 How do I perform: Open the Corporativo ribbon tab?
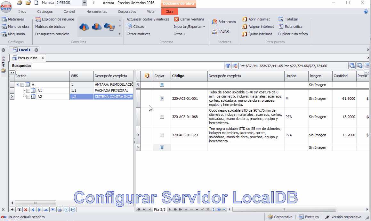[127, 12]
